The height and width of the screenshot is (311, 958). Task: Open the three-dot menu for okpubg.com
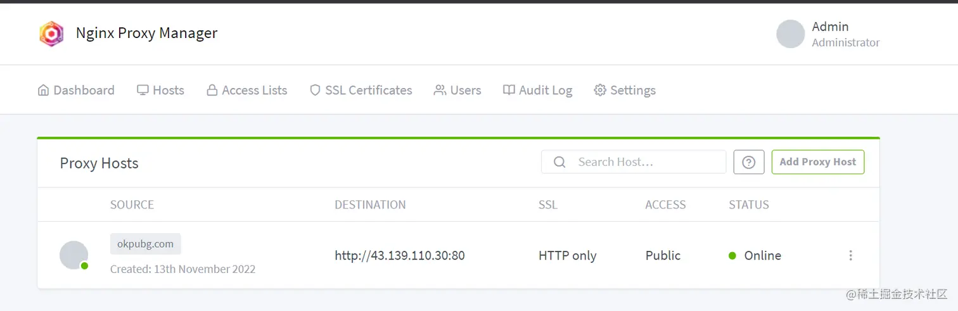click(850, 255)
